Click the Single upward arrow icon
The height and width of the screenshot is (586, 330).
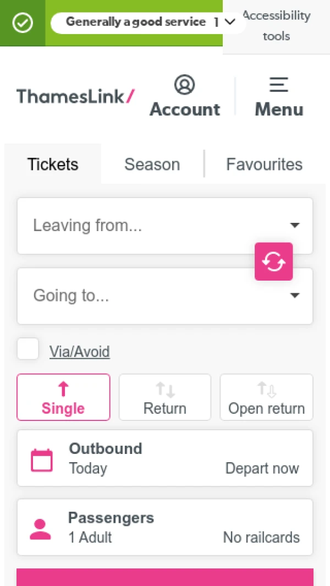click(x=63, y=388)
